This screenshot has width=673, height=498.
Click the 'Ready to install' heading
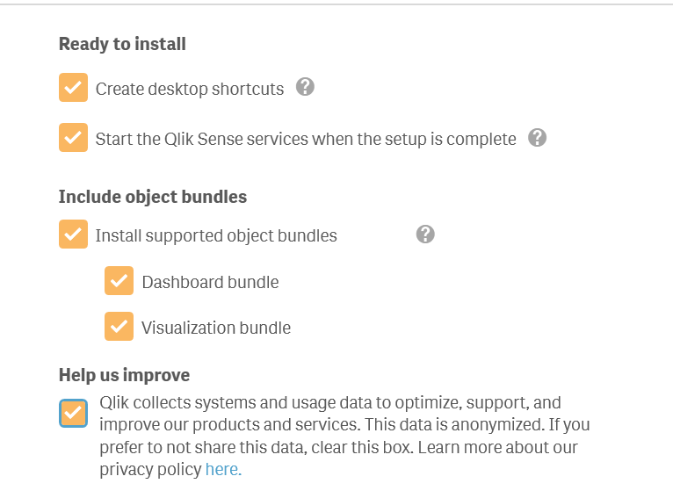coord(122,44)
